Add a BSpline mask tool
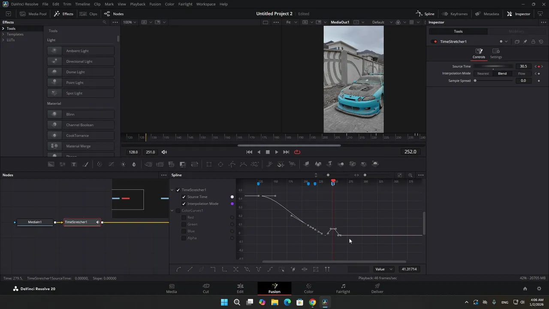549x309 pixels. (243, 164)
